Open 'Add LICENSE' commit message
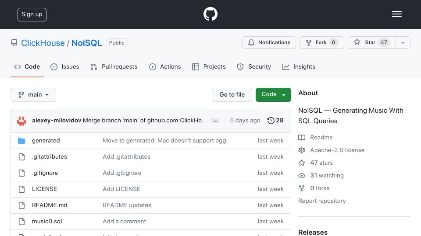Image resolution: width=421 pixels, height=236 pixels. [121, 189]
